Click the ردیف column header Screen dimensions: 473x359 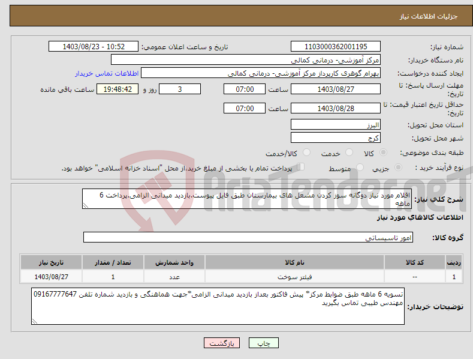[x=454, y=262]
